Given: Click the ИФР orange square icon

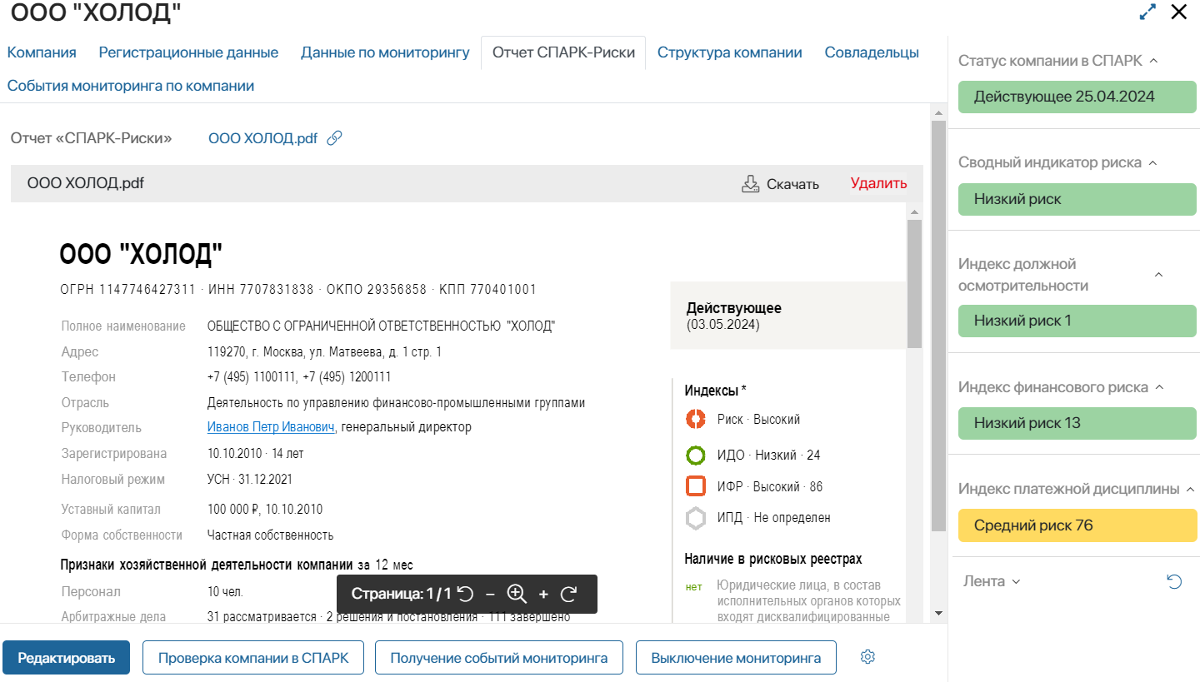Looking at the screenshot, I should (x=696, y=486).
